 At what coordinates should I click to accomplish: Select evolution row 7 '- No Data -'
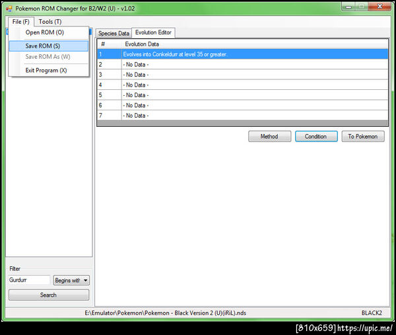(x=242, y=115)
